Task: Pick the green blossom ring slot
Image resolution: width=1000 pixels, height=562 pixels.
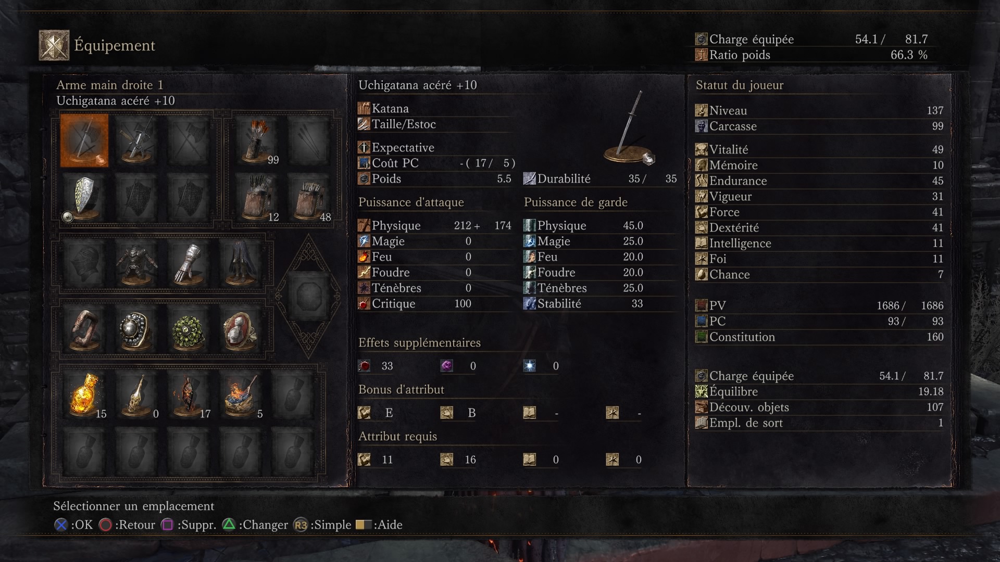Action: click(189, 330)
